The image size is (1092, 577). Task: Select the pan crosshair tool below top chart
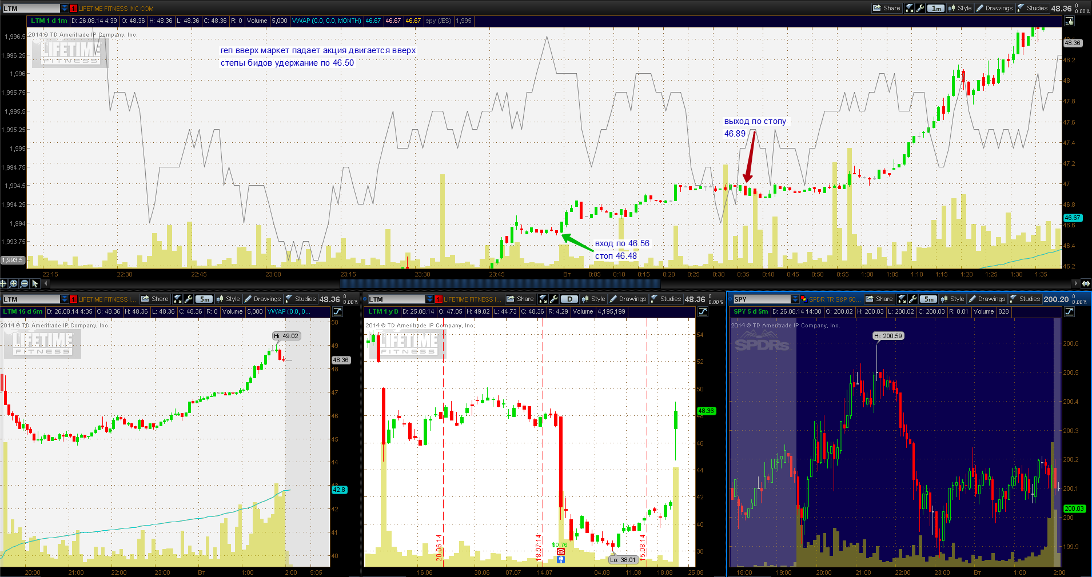click(x=3, y=283)
